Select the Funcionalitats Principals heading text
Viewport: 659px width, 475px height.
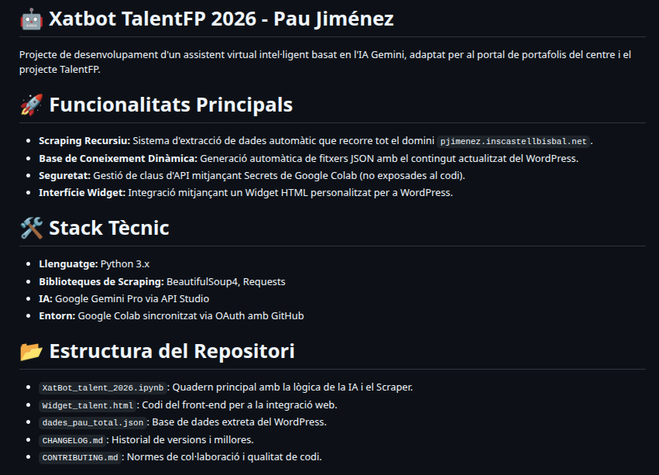click(170, 105)
